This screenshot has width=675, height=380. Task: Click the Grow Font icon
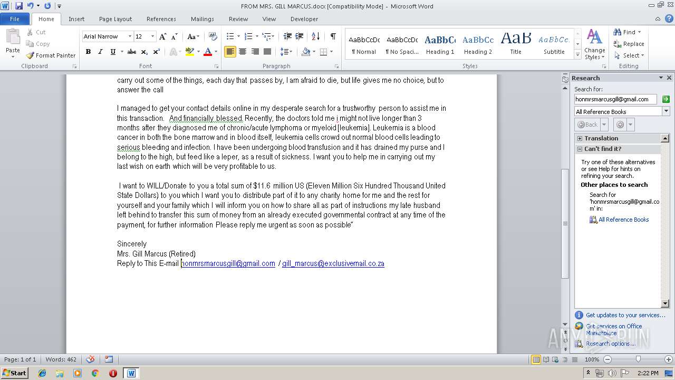coord(163,36)
